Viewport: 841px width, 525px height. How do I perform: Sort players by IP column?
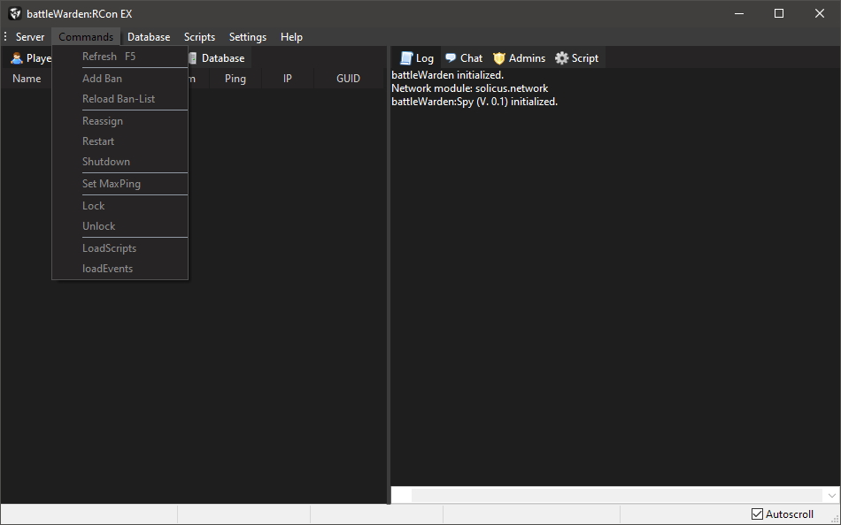point(288,78)
